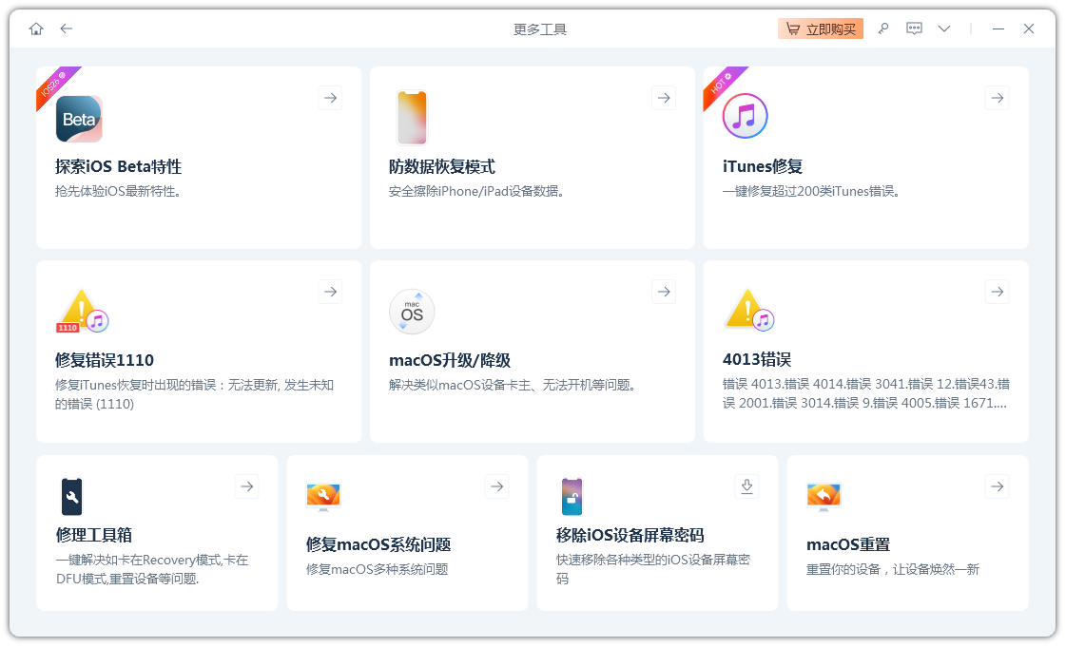Click the 修理工具箱 wrench phone icon
1066x647 pixels.
point(71,496)
